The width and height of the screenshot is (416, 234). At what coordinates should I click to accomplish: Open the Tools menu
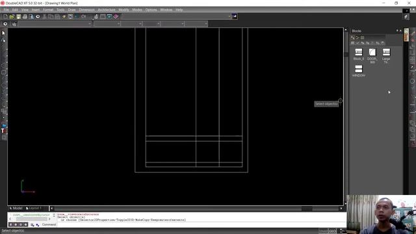click(x=60, y=10)
